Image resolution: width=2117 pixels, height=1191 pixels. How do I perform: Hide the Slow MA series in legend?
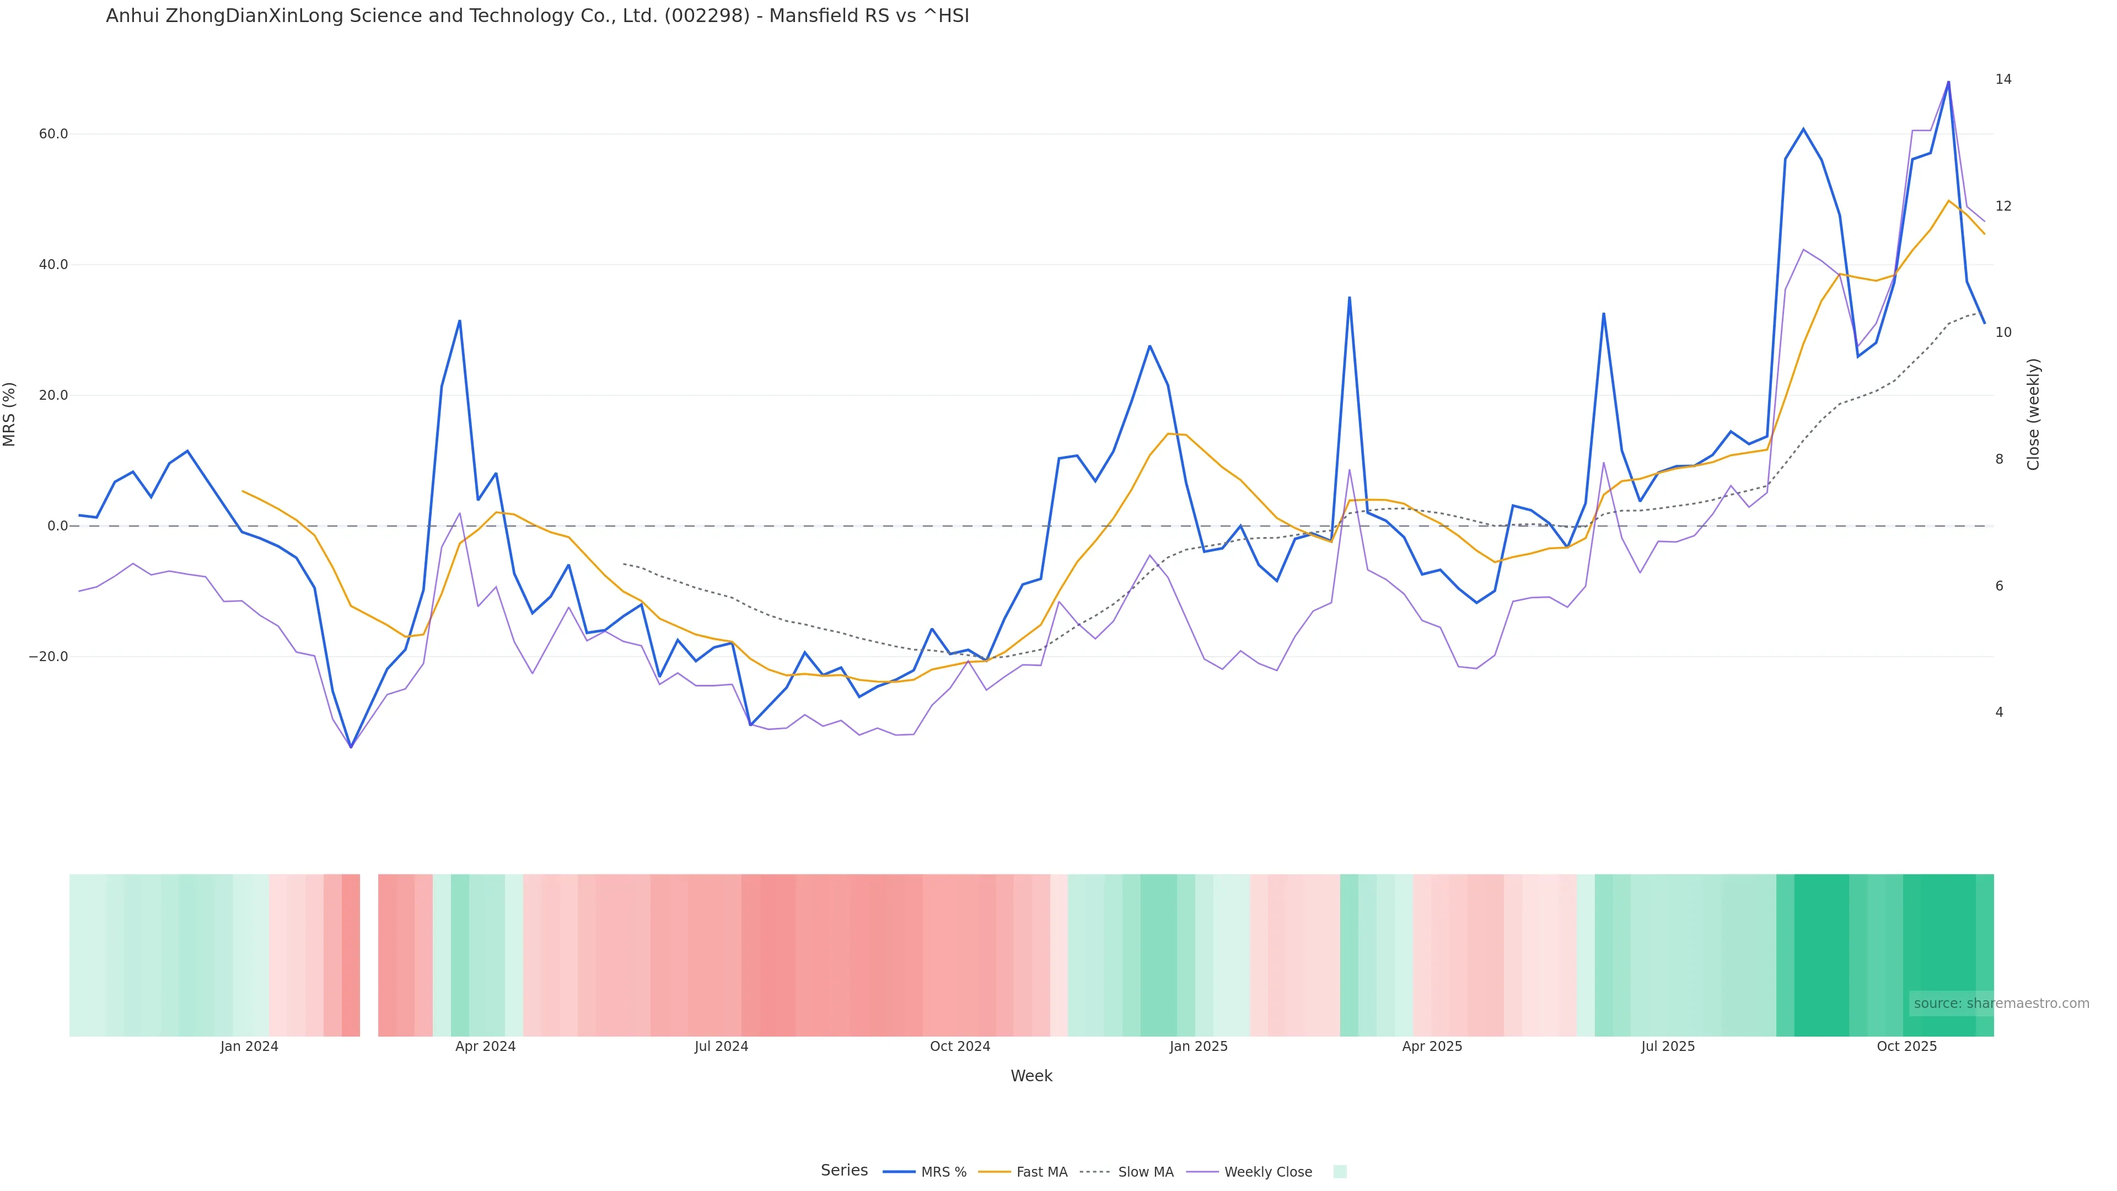[x=1145, y=1172]
